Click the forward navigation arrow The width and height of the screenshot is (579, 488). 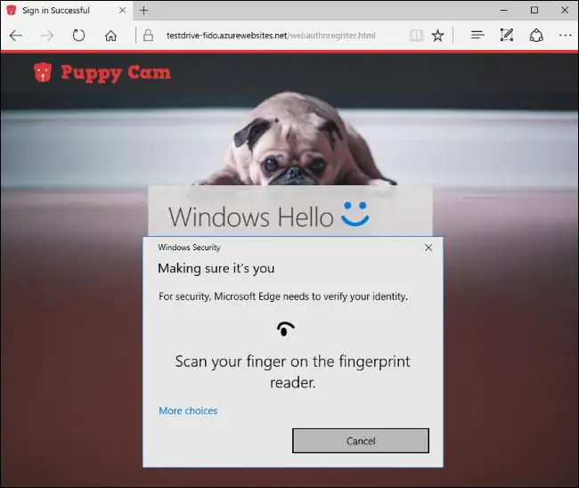[x=47, y=36]
